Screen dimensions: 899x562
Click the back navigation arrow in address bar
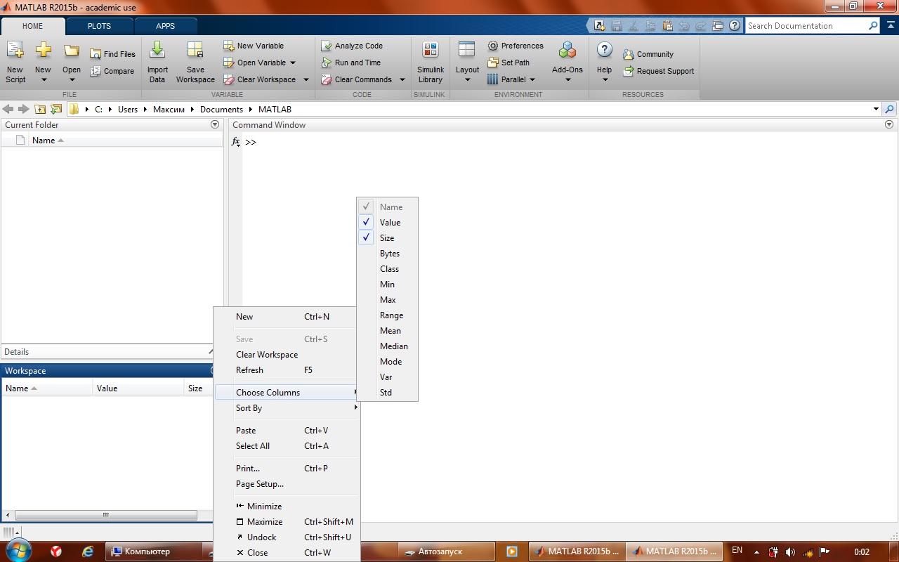click(x=8, y=109)
